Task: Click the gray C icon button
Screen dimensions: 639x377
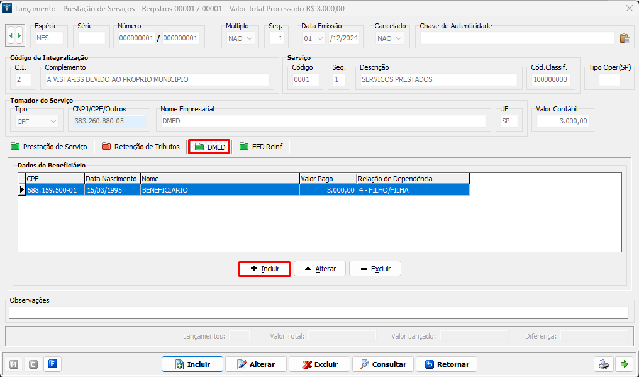Action: coord(33,364)
